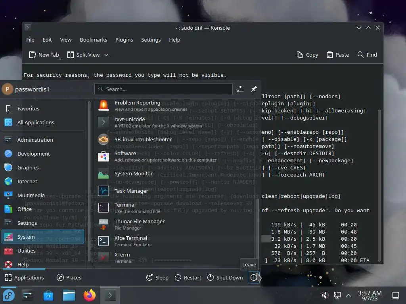
Task: Switch to Places tab in launcher
Action: point(69,277)
